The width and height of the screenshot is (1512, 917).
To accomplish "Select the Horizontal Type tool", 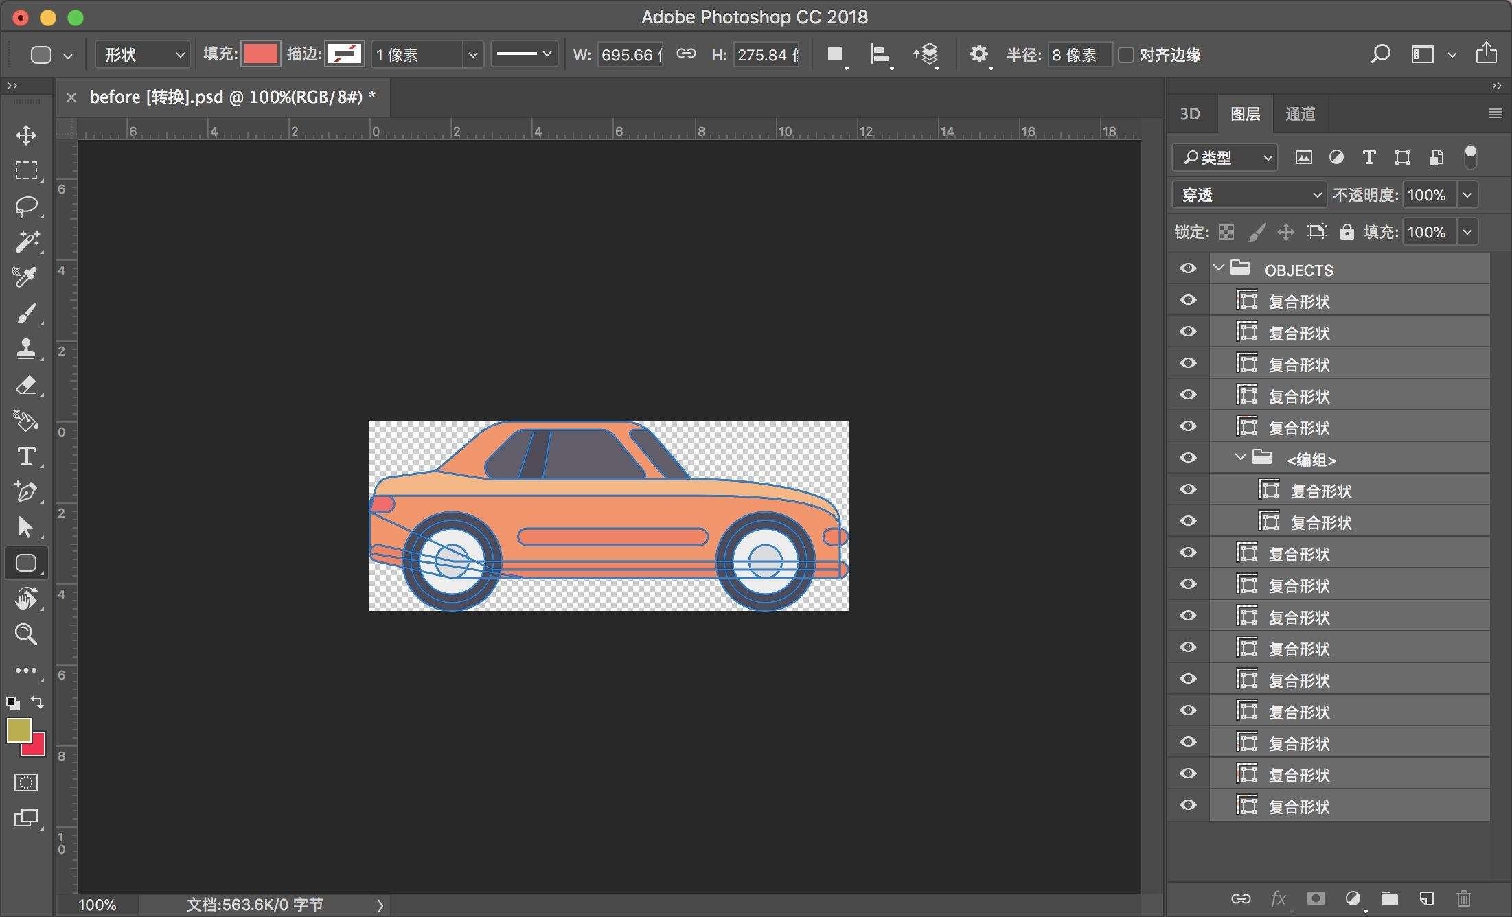I will point(26,456).
